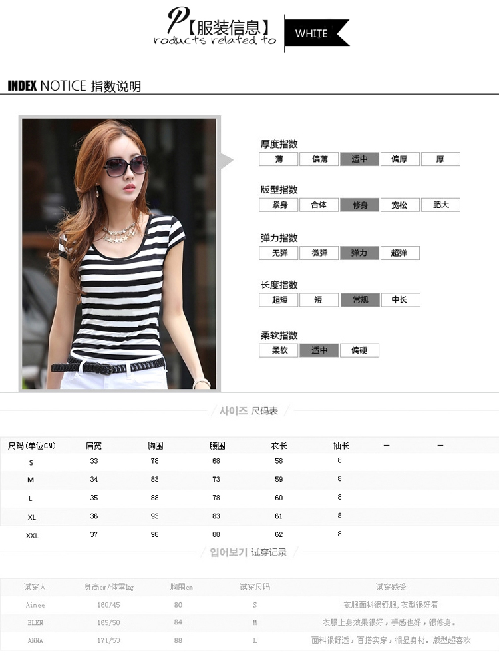This screenshot has height=663, width=499.
Task: Click the INDEX NOTICE 指数说明 heading
Action: [74, 86]
